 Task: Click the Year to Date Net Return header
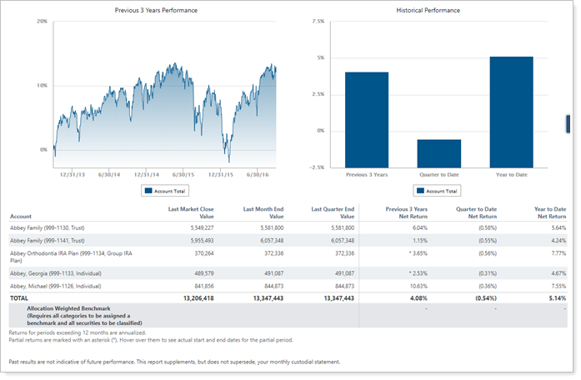[548, 212]
